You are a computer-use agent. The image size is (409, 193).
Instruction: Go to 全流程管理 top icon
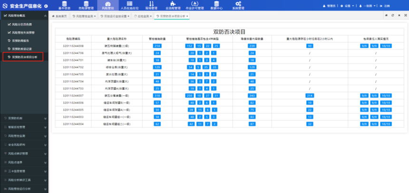[x=173, y=4]
